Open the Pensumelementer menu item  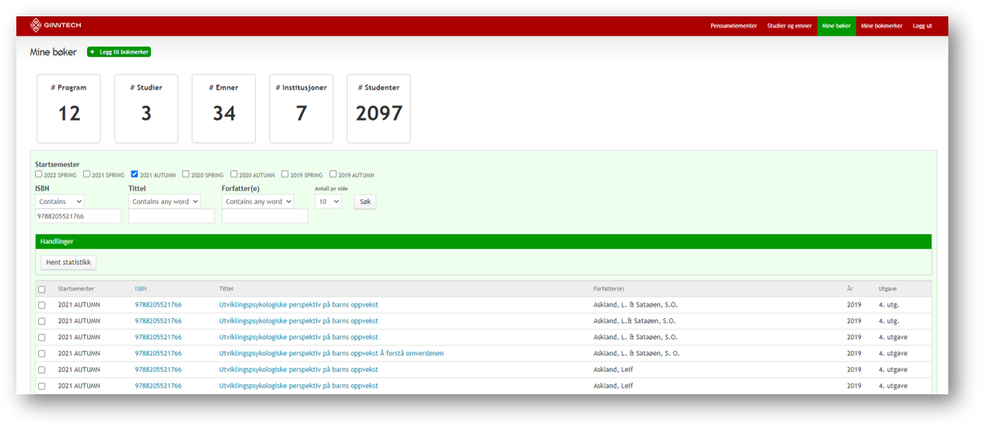[733, 26]
